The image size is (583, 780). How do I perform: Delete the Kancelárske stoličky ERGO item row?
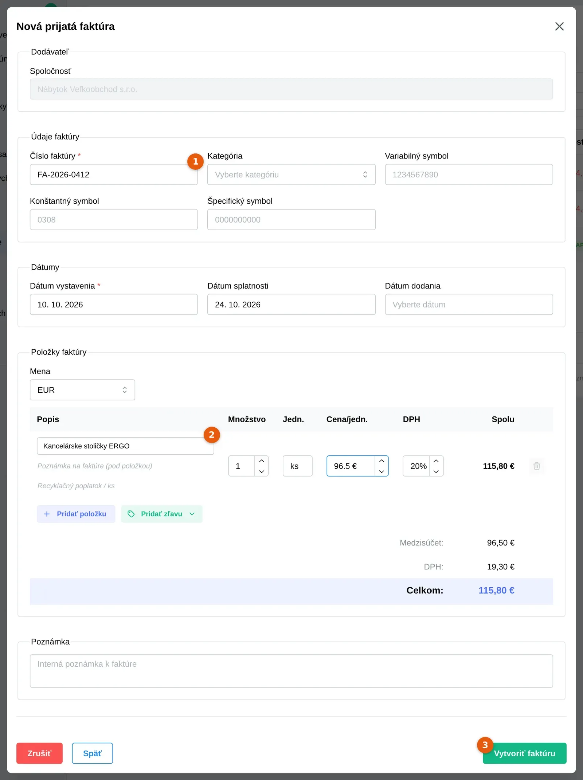[537, 466]
